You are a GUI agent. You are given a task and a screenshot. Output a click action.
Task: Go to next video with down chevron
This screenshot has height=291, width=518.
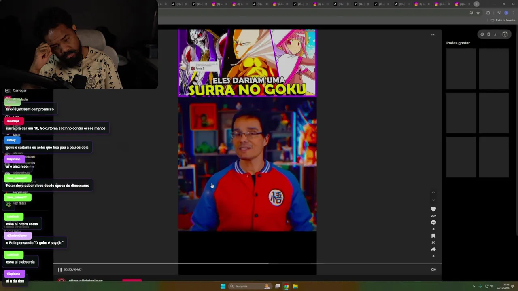tap(433, 200)
